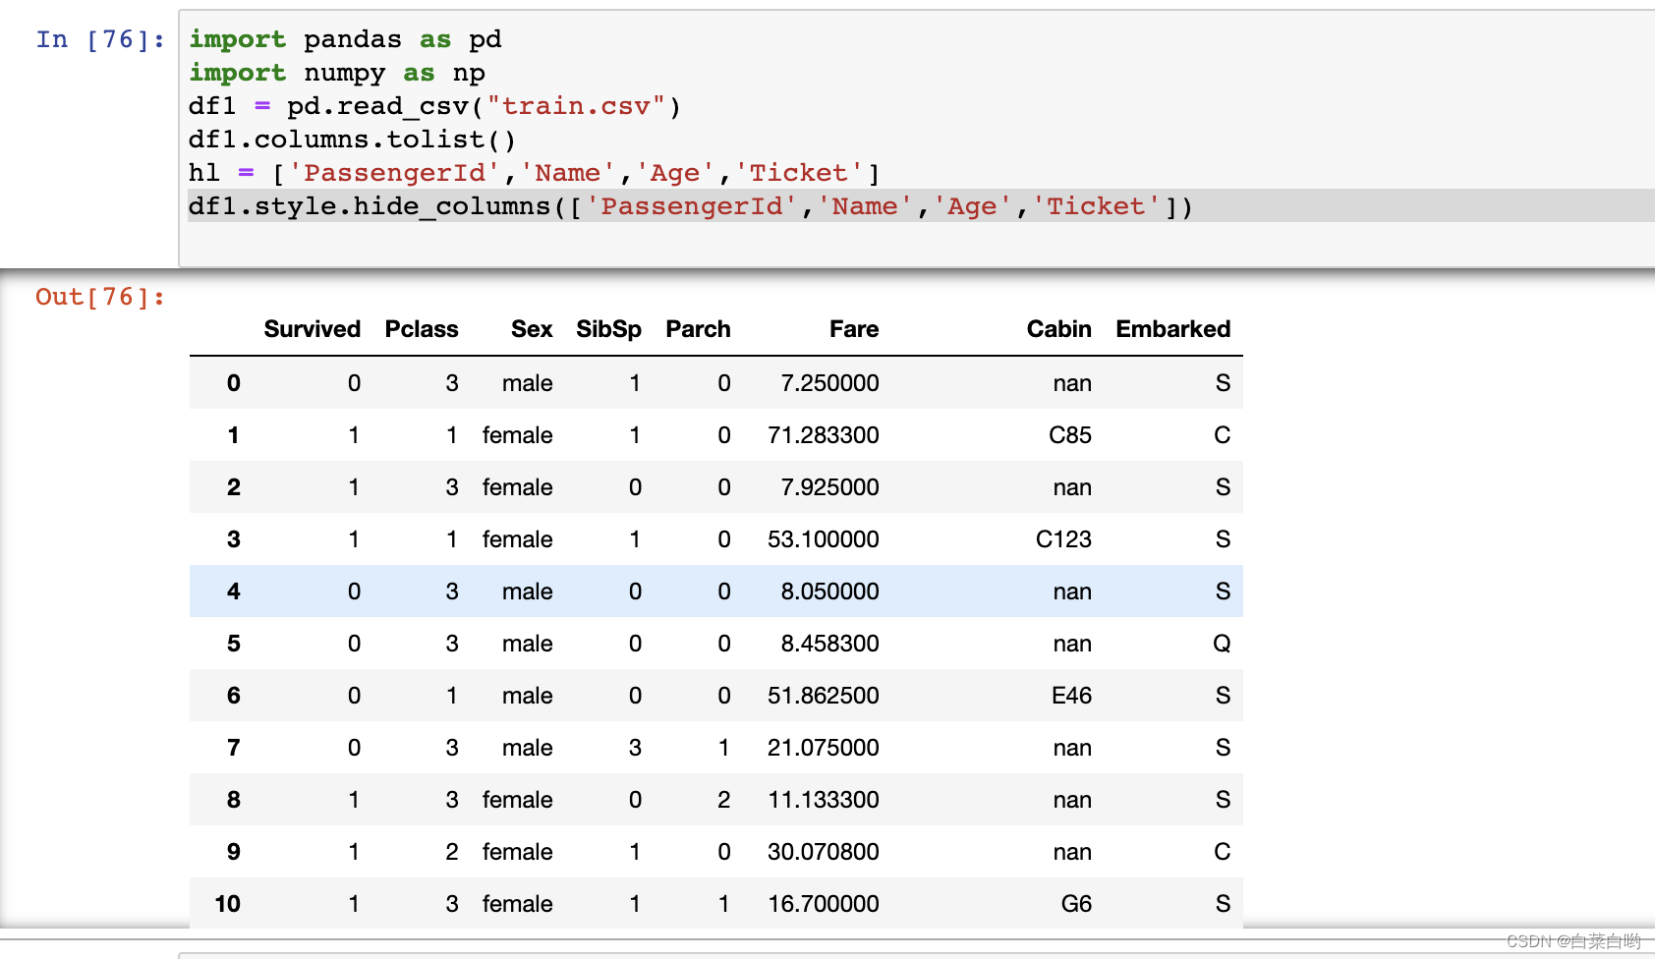Image resolution: width=1655 pixels, height=959 pixels.
Task: Click cabin value G6
Action: (1076, 904)
